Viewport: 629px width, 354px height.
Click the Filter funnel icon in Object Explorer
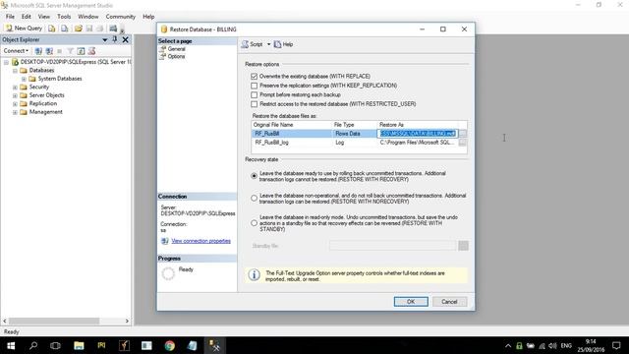click(70, 51)
